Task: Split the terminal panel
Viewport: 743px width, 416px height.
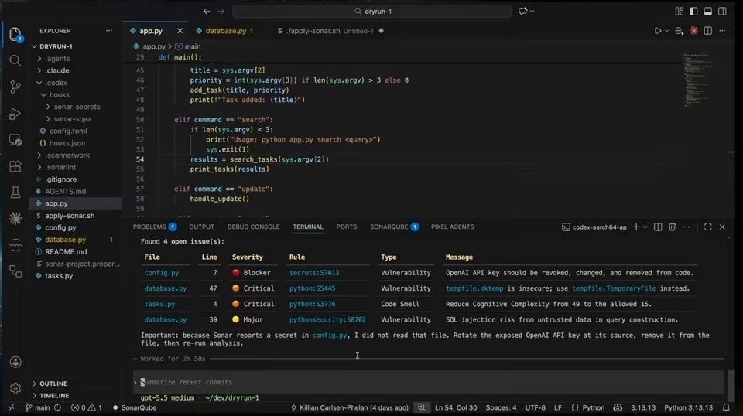Action: (658, 227)
